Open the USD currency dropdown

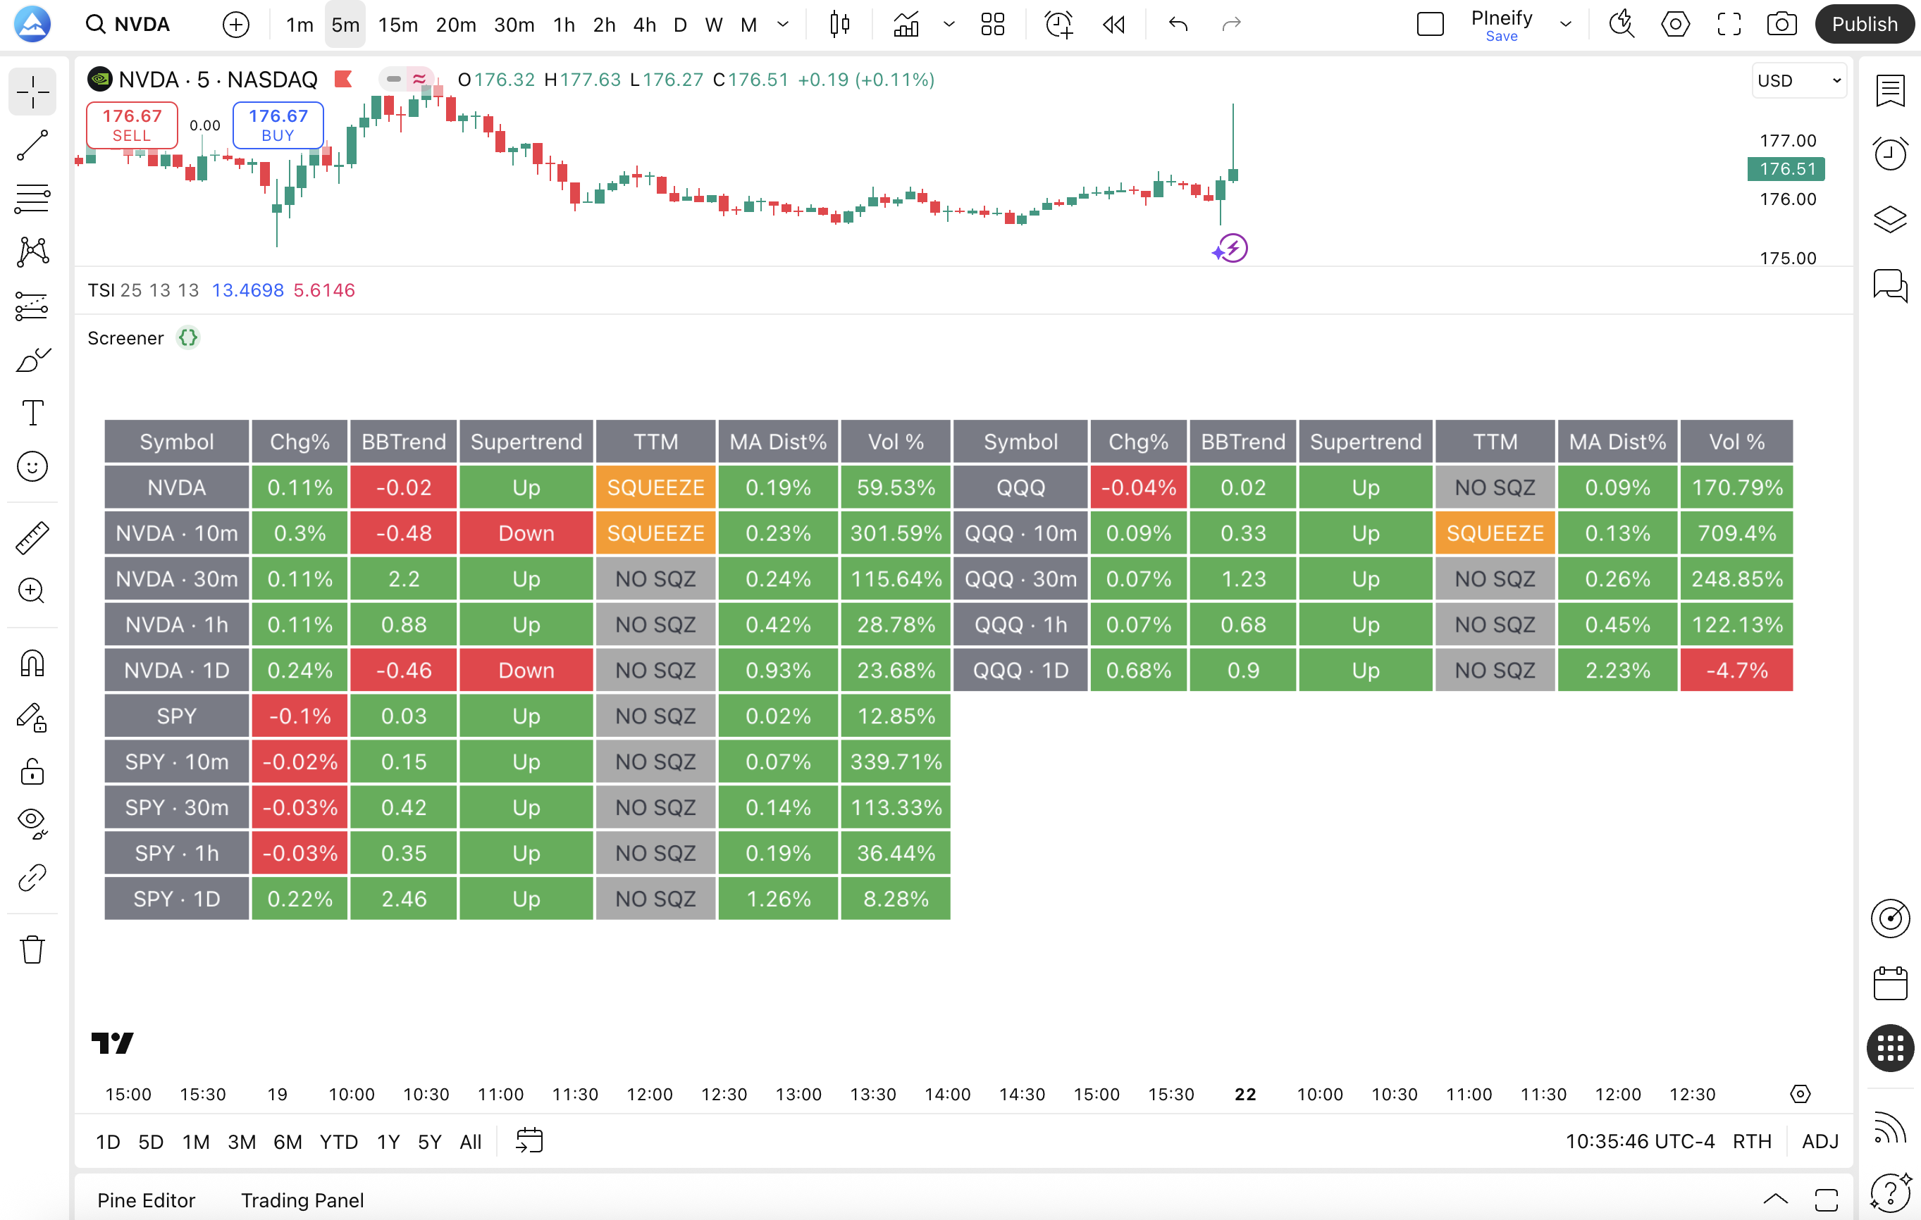click(x=1799, y=80)
